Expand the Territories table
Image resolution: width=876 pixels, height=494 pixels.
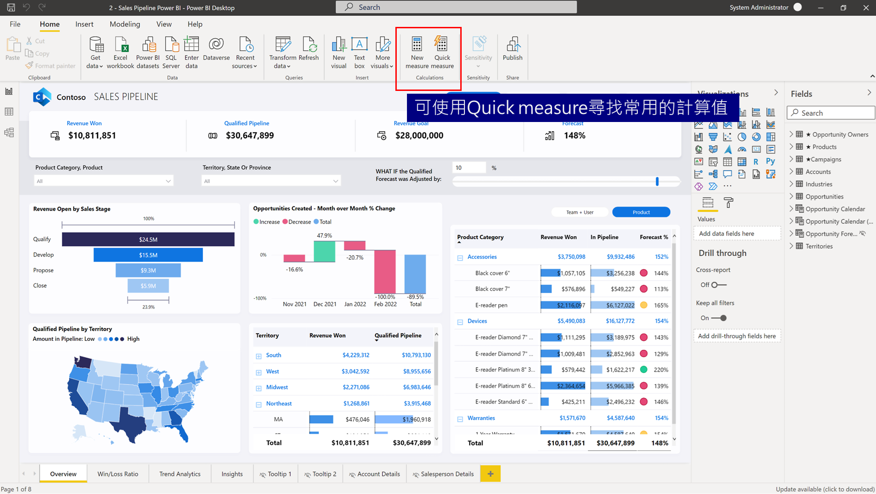[791, 246]
